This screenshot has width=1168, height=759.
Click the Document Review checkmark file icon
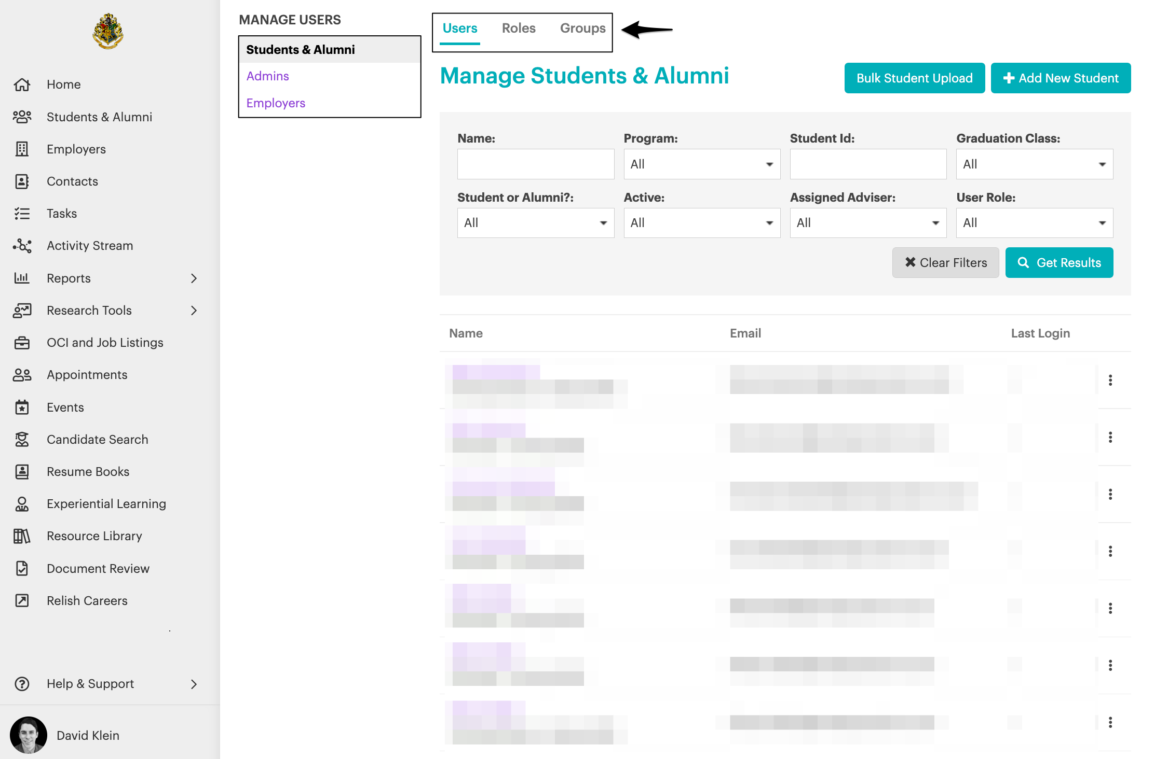click(22, 568)
